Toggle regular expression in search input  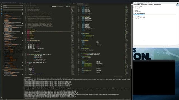click(x=22, y=6)
